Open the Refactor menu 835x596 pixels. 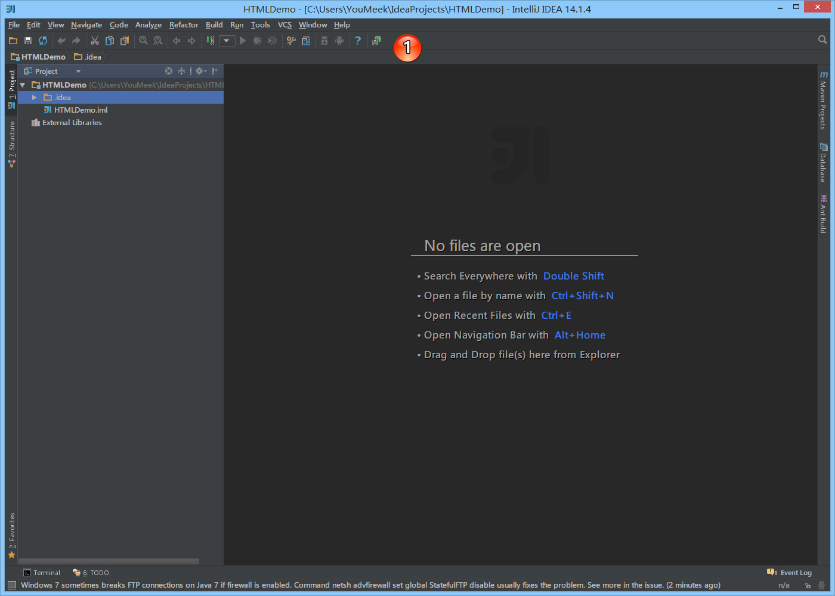point(183,25)
